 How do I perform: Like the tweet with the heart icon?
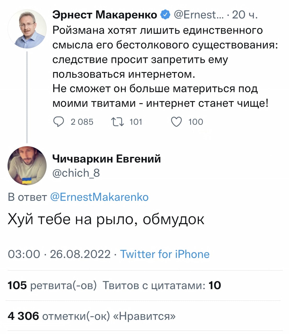click(176, 122)
